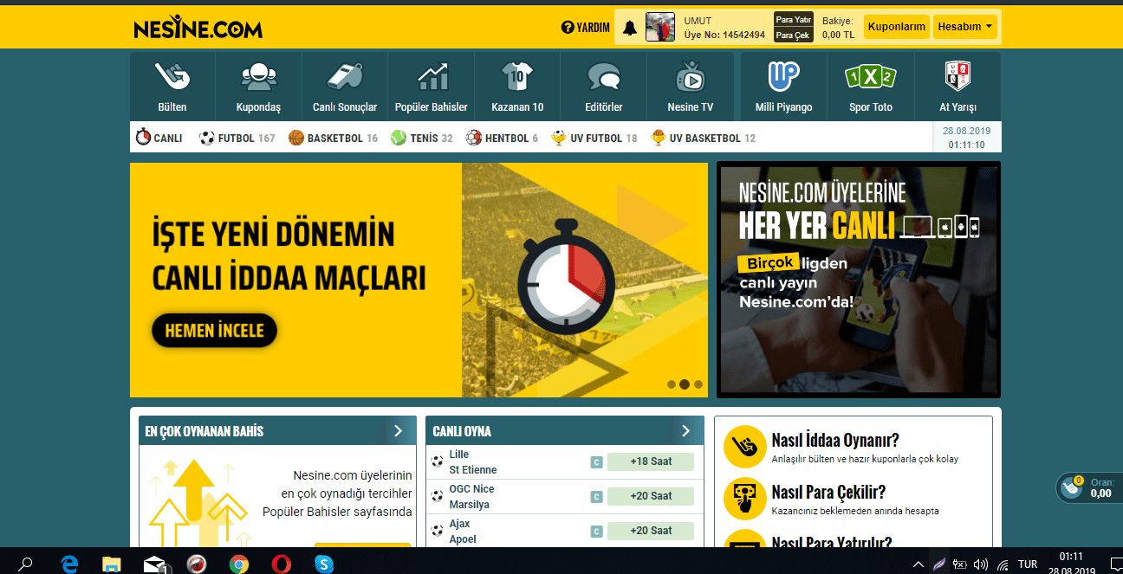
Task: Click the Nesine.com logo
Action: (x=198, y=29)
